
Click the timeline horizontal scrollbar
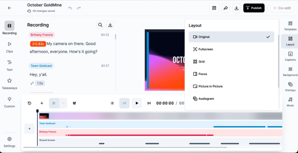tap(125, 147)
